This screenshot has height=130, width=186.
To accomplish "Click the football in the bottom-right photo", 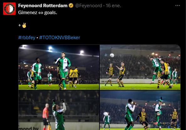I will pyautogui.click(x=106, y=114).
